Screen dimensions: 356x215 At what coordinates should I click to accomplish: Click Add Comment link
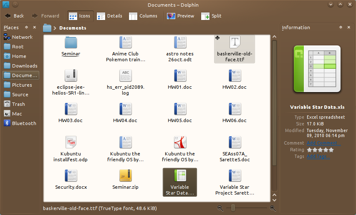click(323, 143)
